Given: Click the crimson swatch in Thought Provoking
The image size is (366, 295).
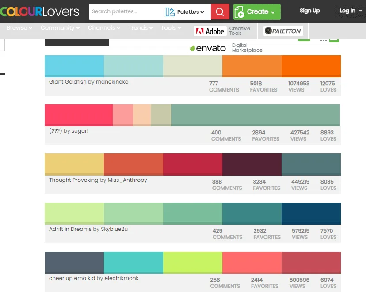Looking at the screenshot, I should (x=193, y=165).
